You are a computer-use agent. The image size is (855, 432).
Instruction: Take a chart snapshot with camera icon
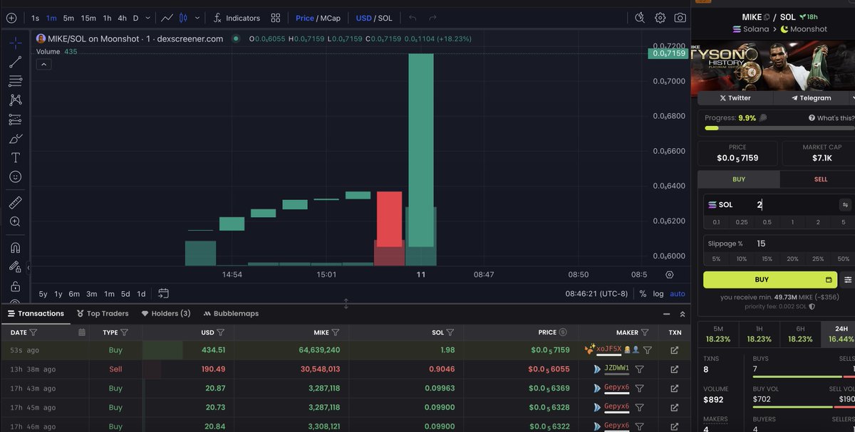(680, 18)
